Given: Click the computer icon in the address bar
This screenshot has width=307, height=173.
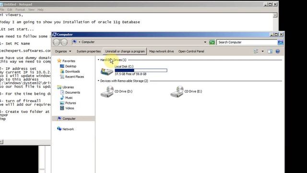Looking at the screenshot, I should pyautogui.click(x=74, y=42).
